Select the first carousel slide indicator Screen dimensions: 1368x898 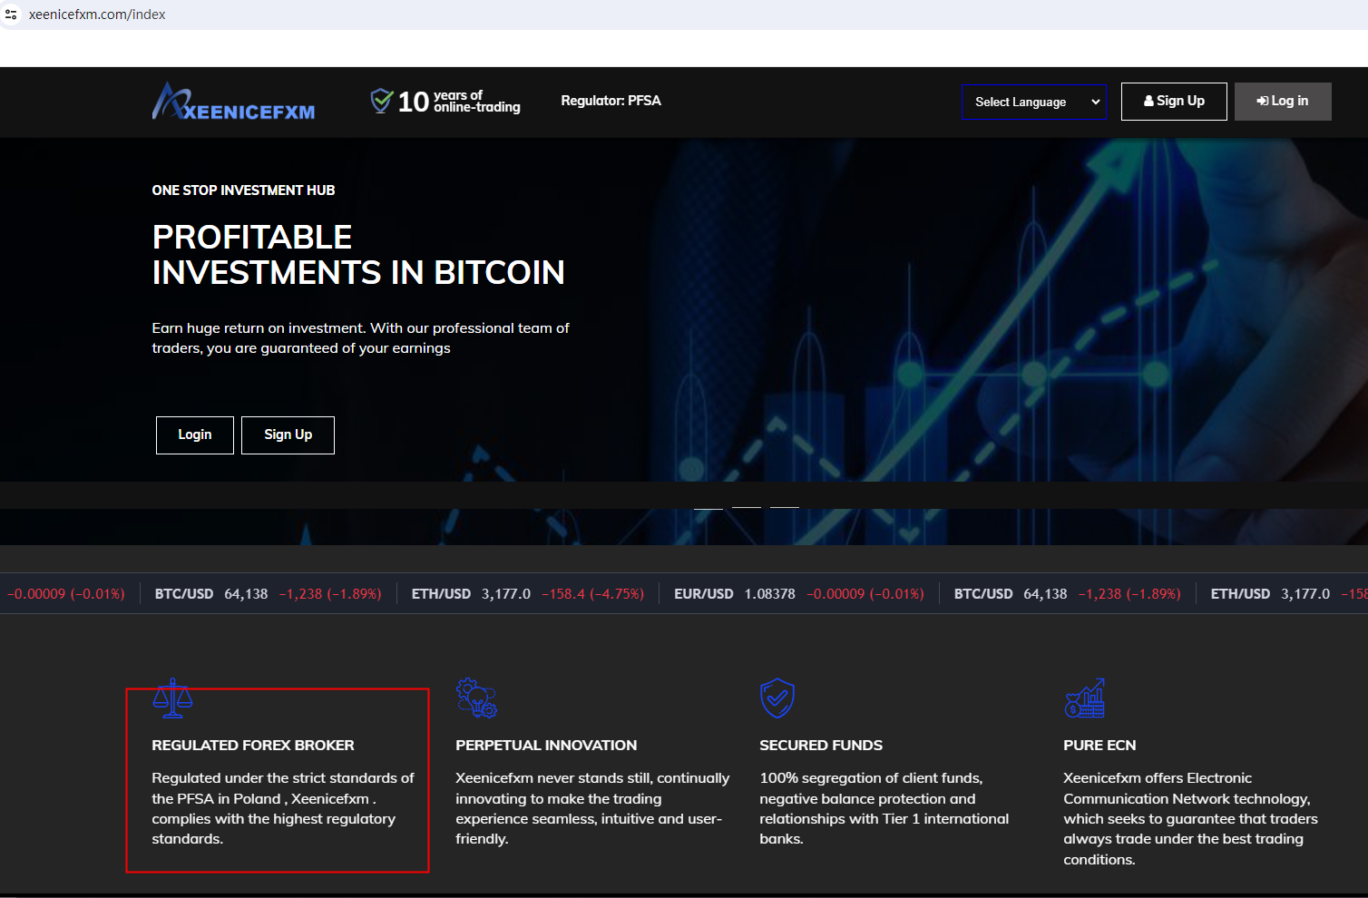point(708,507)
